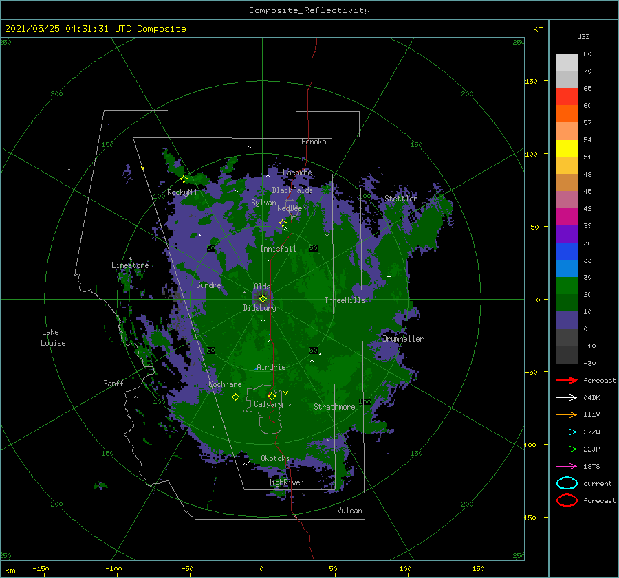Pick the light blue 30-33 dBZ swatch
619x578 pixels.
(567, 268)
